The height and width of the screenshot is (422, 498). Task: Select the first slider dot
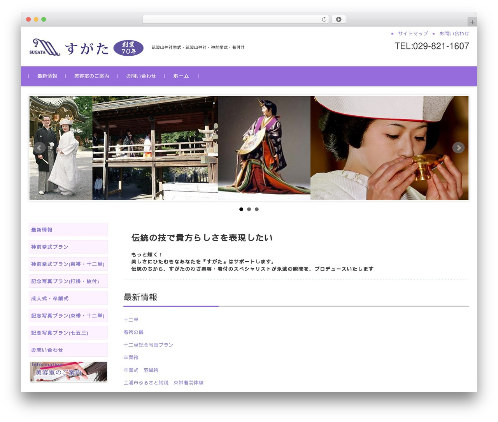(x=241, y=209)
